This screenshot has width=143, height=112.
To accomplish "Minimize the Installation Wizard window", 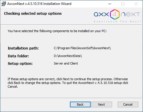I will pyautogui.click(x=110, y=4).
